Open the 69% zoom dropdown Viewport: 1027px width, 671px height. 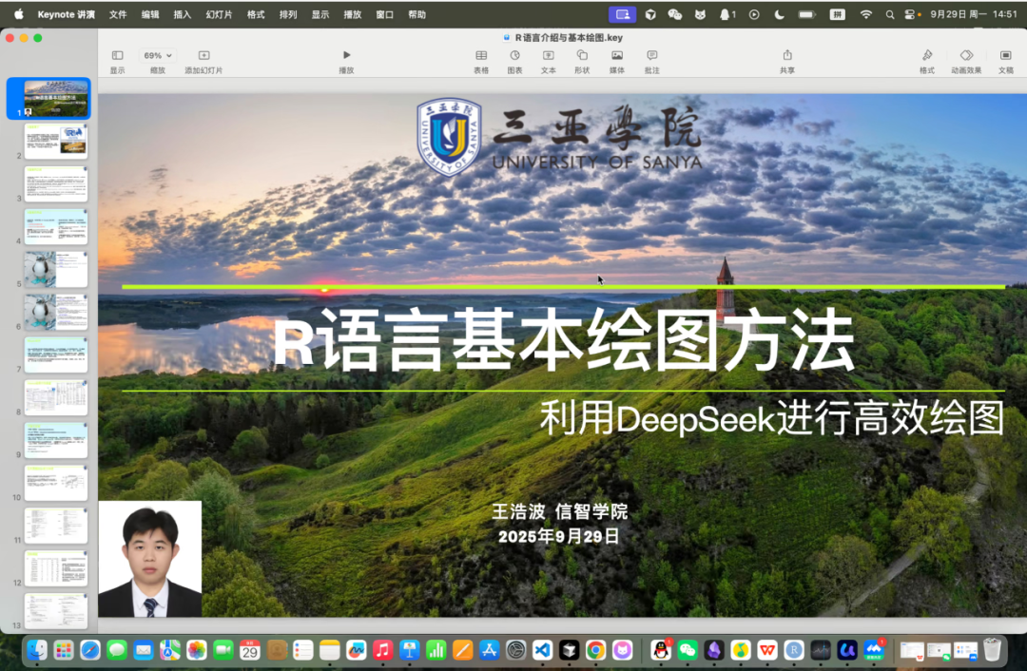tap(157, 56)
